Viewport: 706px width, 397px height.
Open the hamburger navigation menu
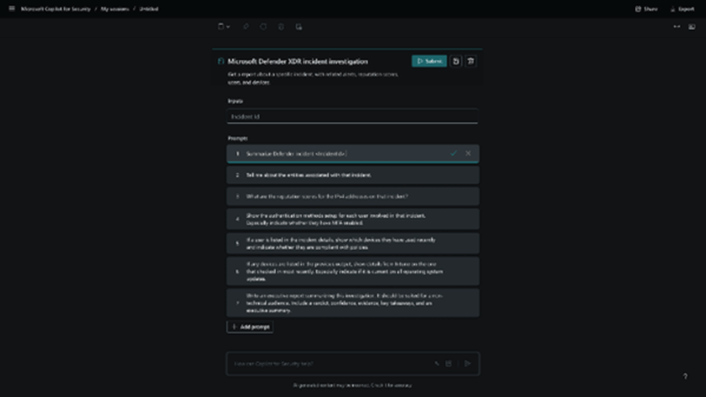(12, 9)
